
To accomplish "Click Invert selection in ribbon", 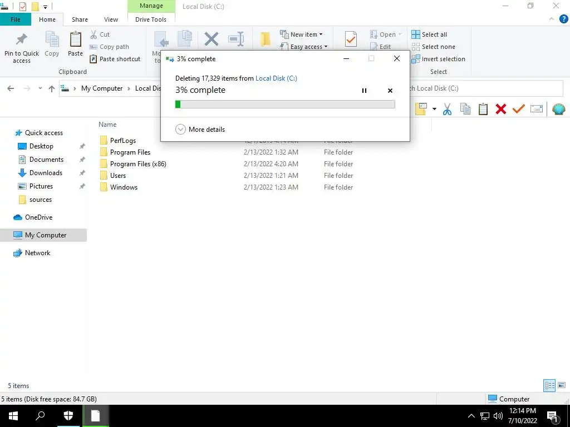I will tap(439, 59).
